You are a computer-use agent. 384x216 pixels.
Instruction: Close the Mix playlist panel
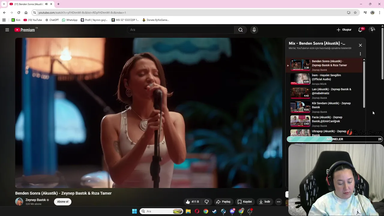coord(360,45)
